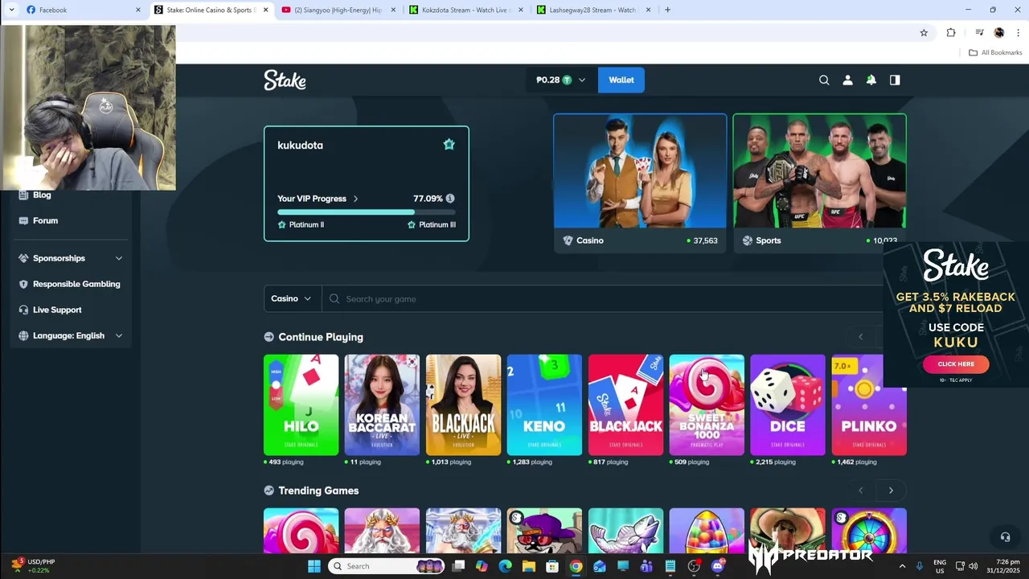Open Windows Start menu

(x=314, y=566)
